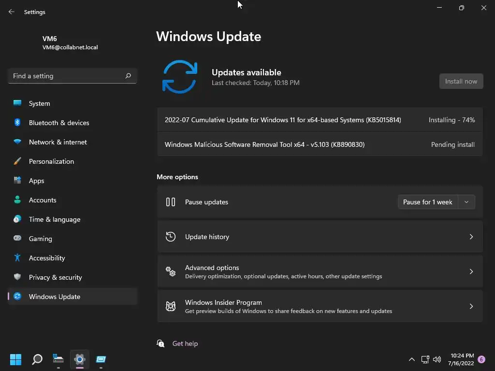495x371 pixels.
Task: Open File Explorer from taskbar
Action: tap(58, 359)
